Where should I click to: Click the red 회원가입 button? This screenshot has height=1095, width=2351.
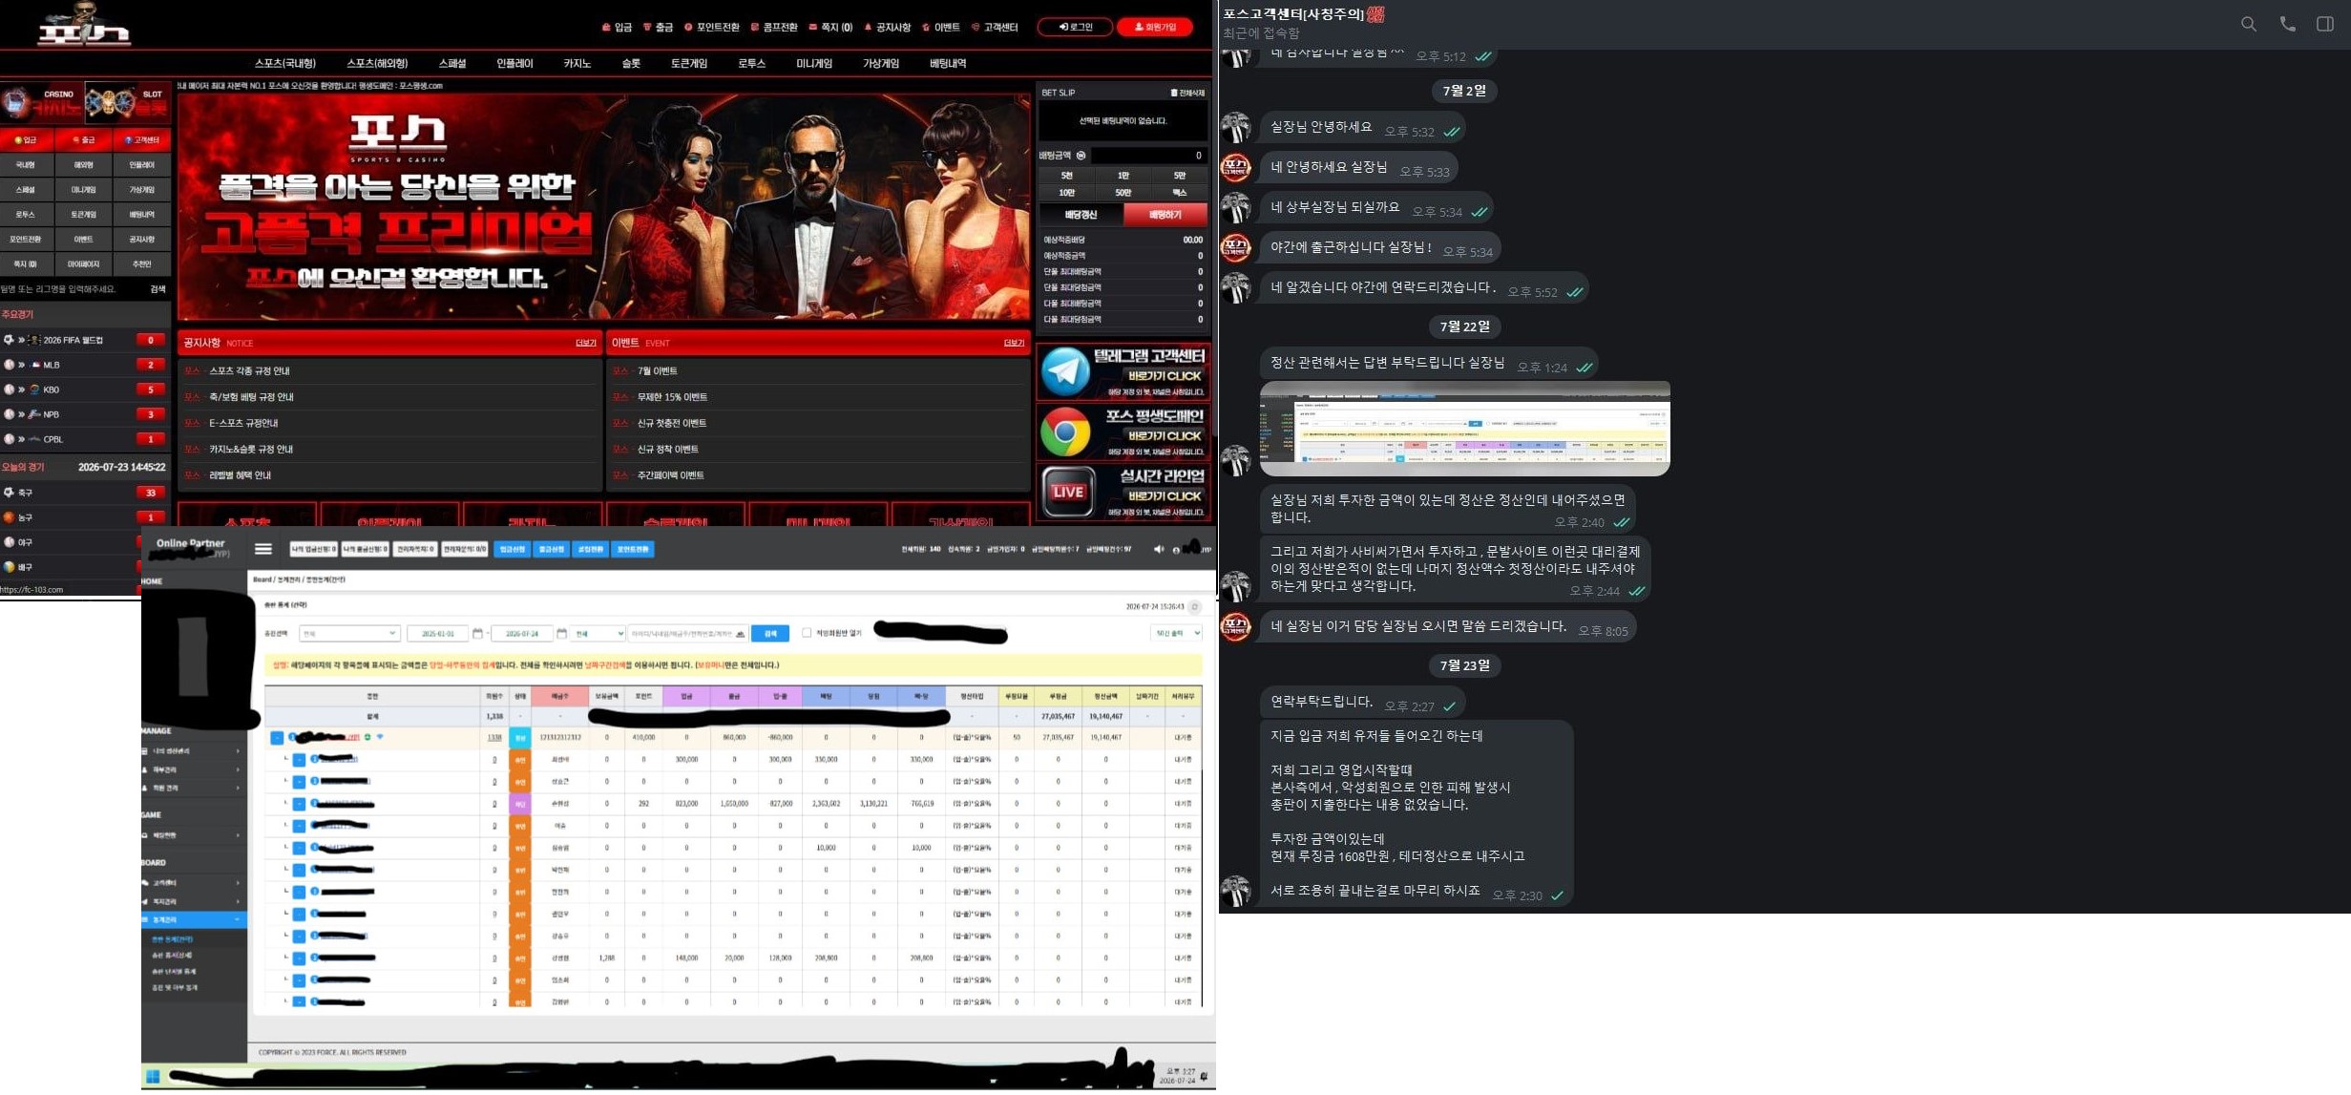click(x=1155, y=28)
